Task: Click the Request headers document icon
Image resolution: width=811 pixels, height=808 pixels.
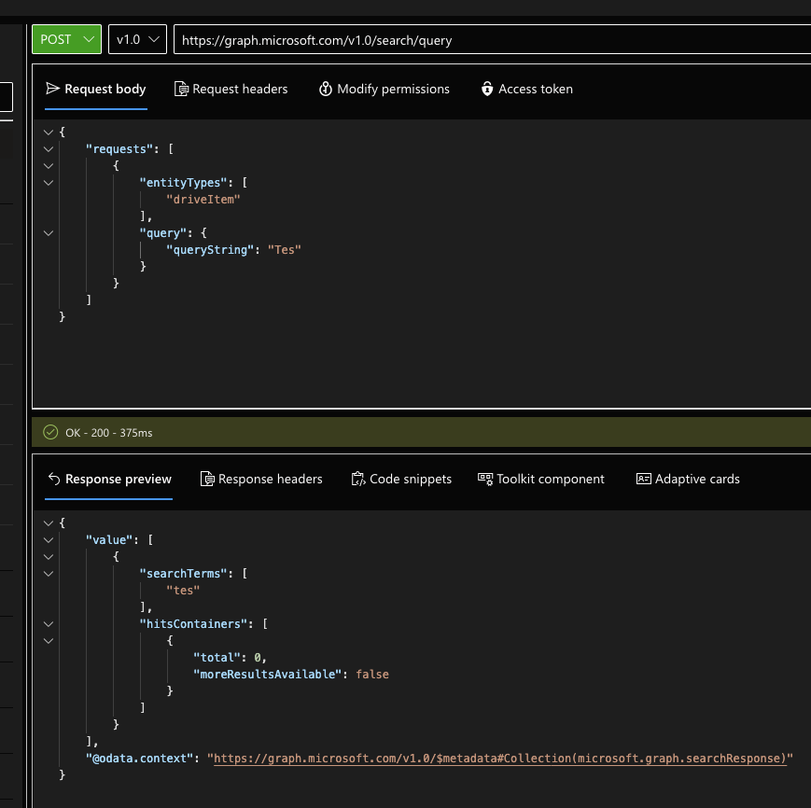Action: pos(181,89)
